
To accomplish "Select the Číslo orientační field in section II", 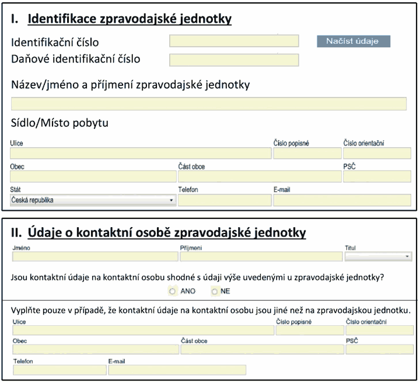I will pyautogui.click(x=380, y=330).
